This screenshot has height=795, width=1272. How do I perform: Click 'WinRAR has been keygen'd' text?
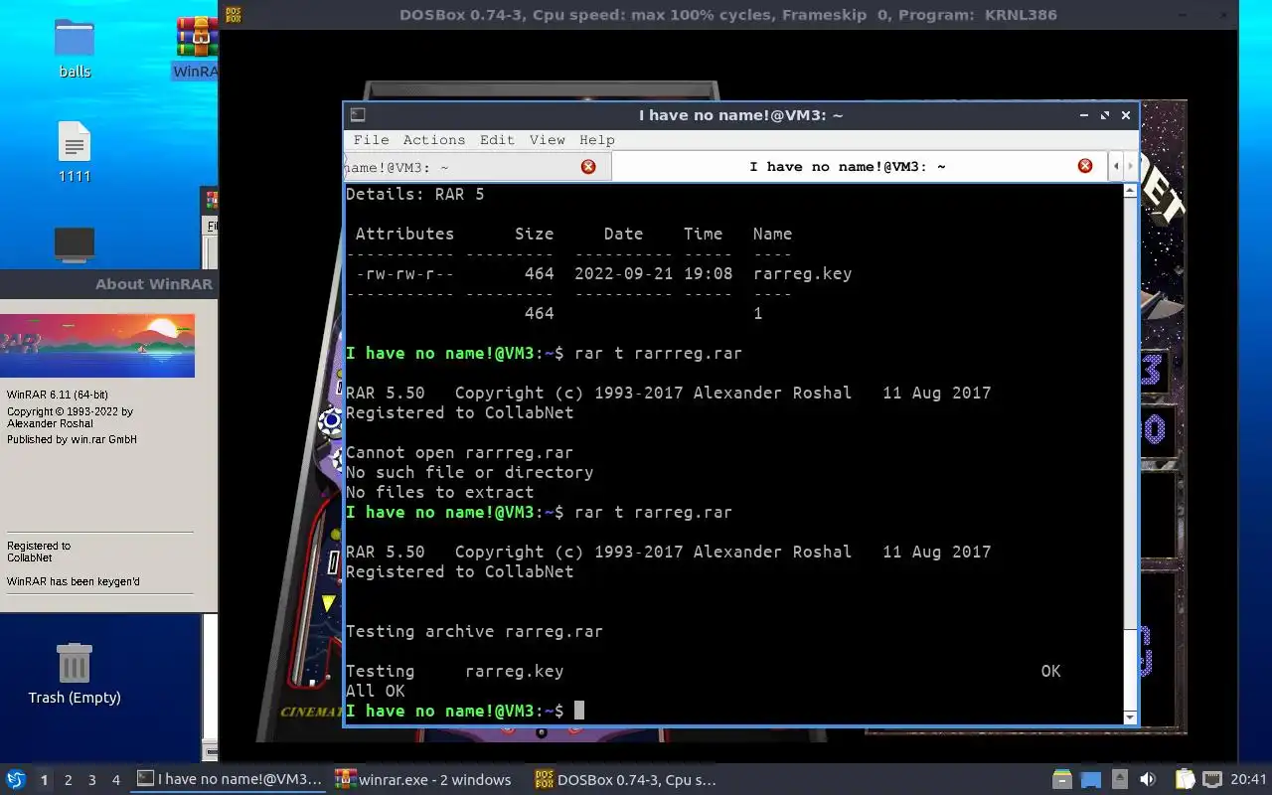74,581
